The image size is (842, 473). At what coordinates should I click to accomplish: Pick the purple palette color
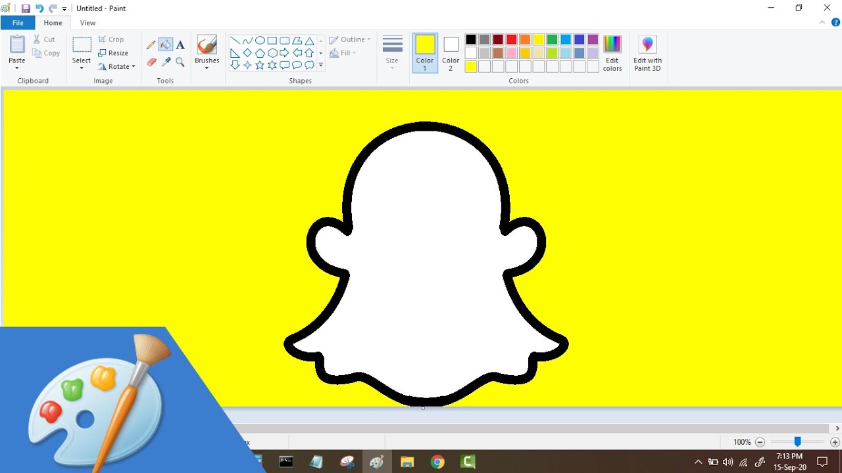click(x=593, y=39)
